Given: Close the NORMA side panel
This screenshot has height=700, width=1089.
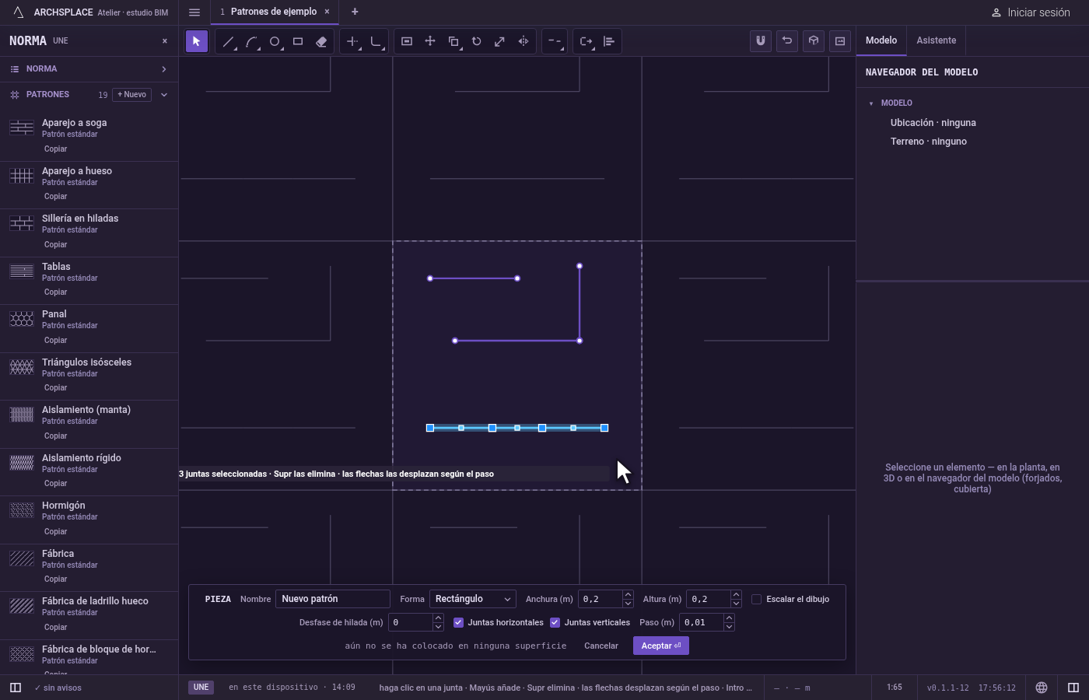Looking at the screenshot, I should click(165, 41).
